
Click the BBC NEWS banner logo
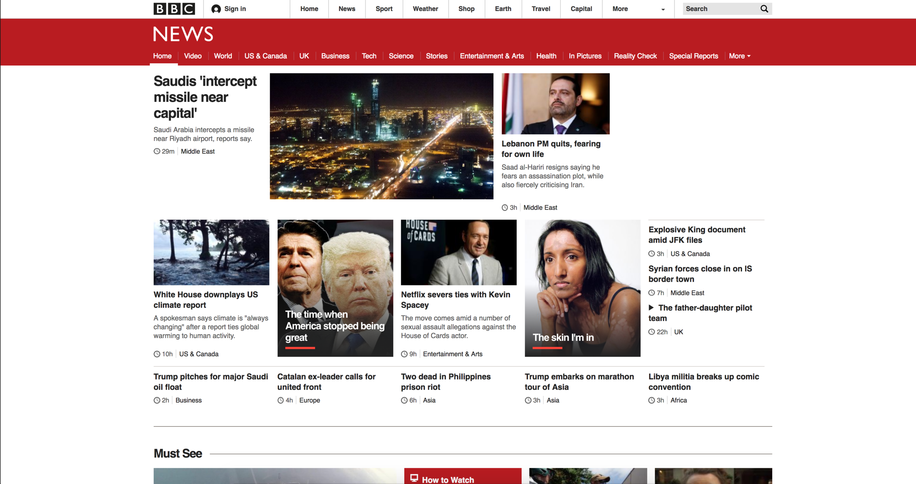tap(183, 34)
